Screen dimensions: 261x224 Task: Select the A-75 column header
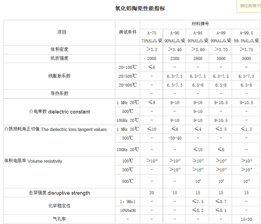coord(152,33)
